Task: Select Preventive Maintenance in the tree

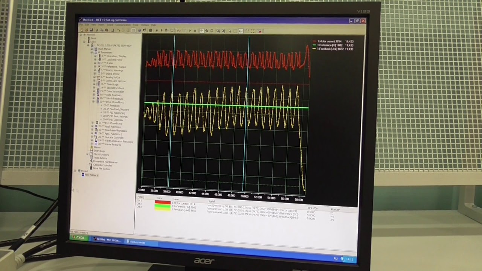Action: pyautogui.click(x=105, y=162)
